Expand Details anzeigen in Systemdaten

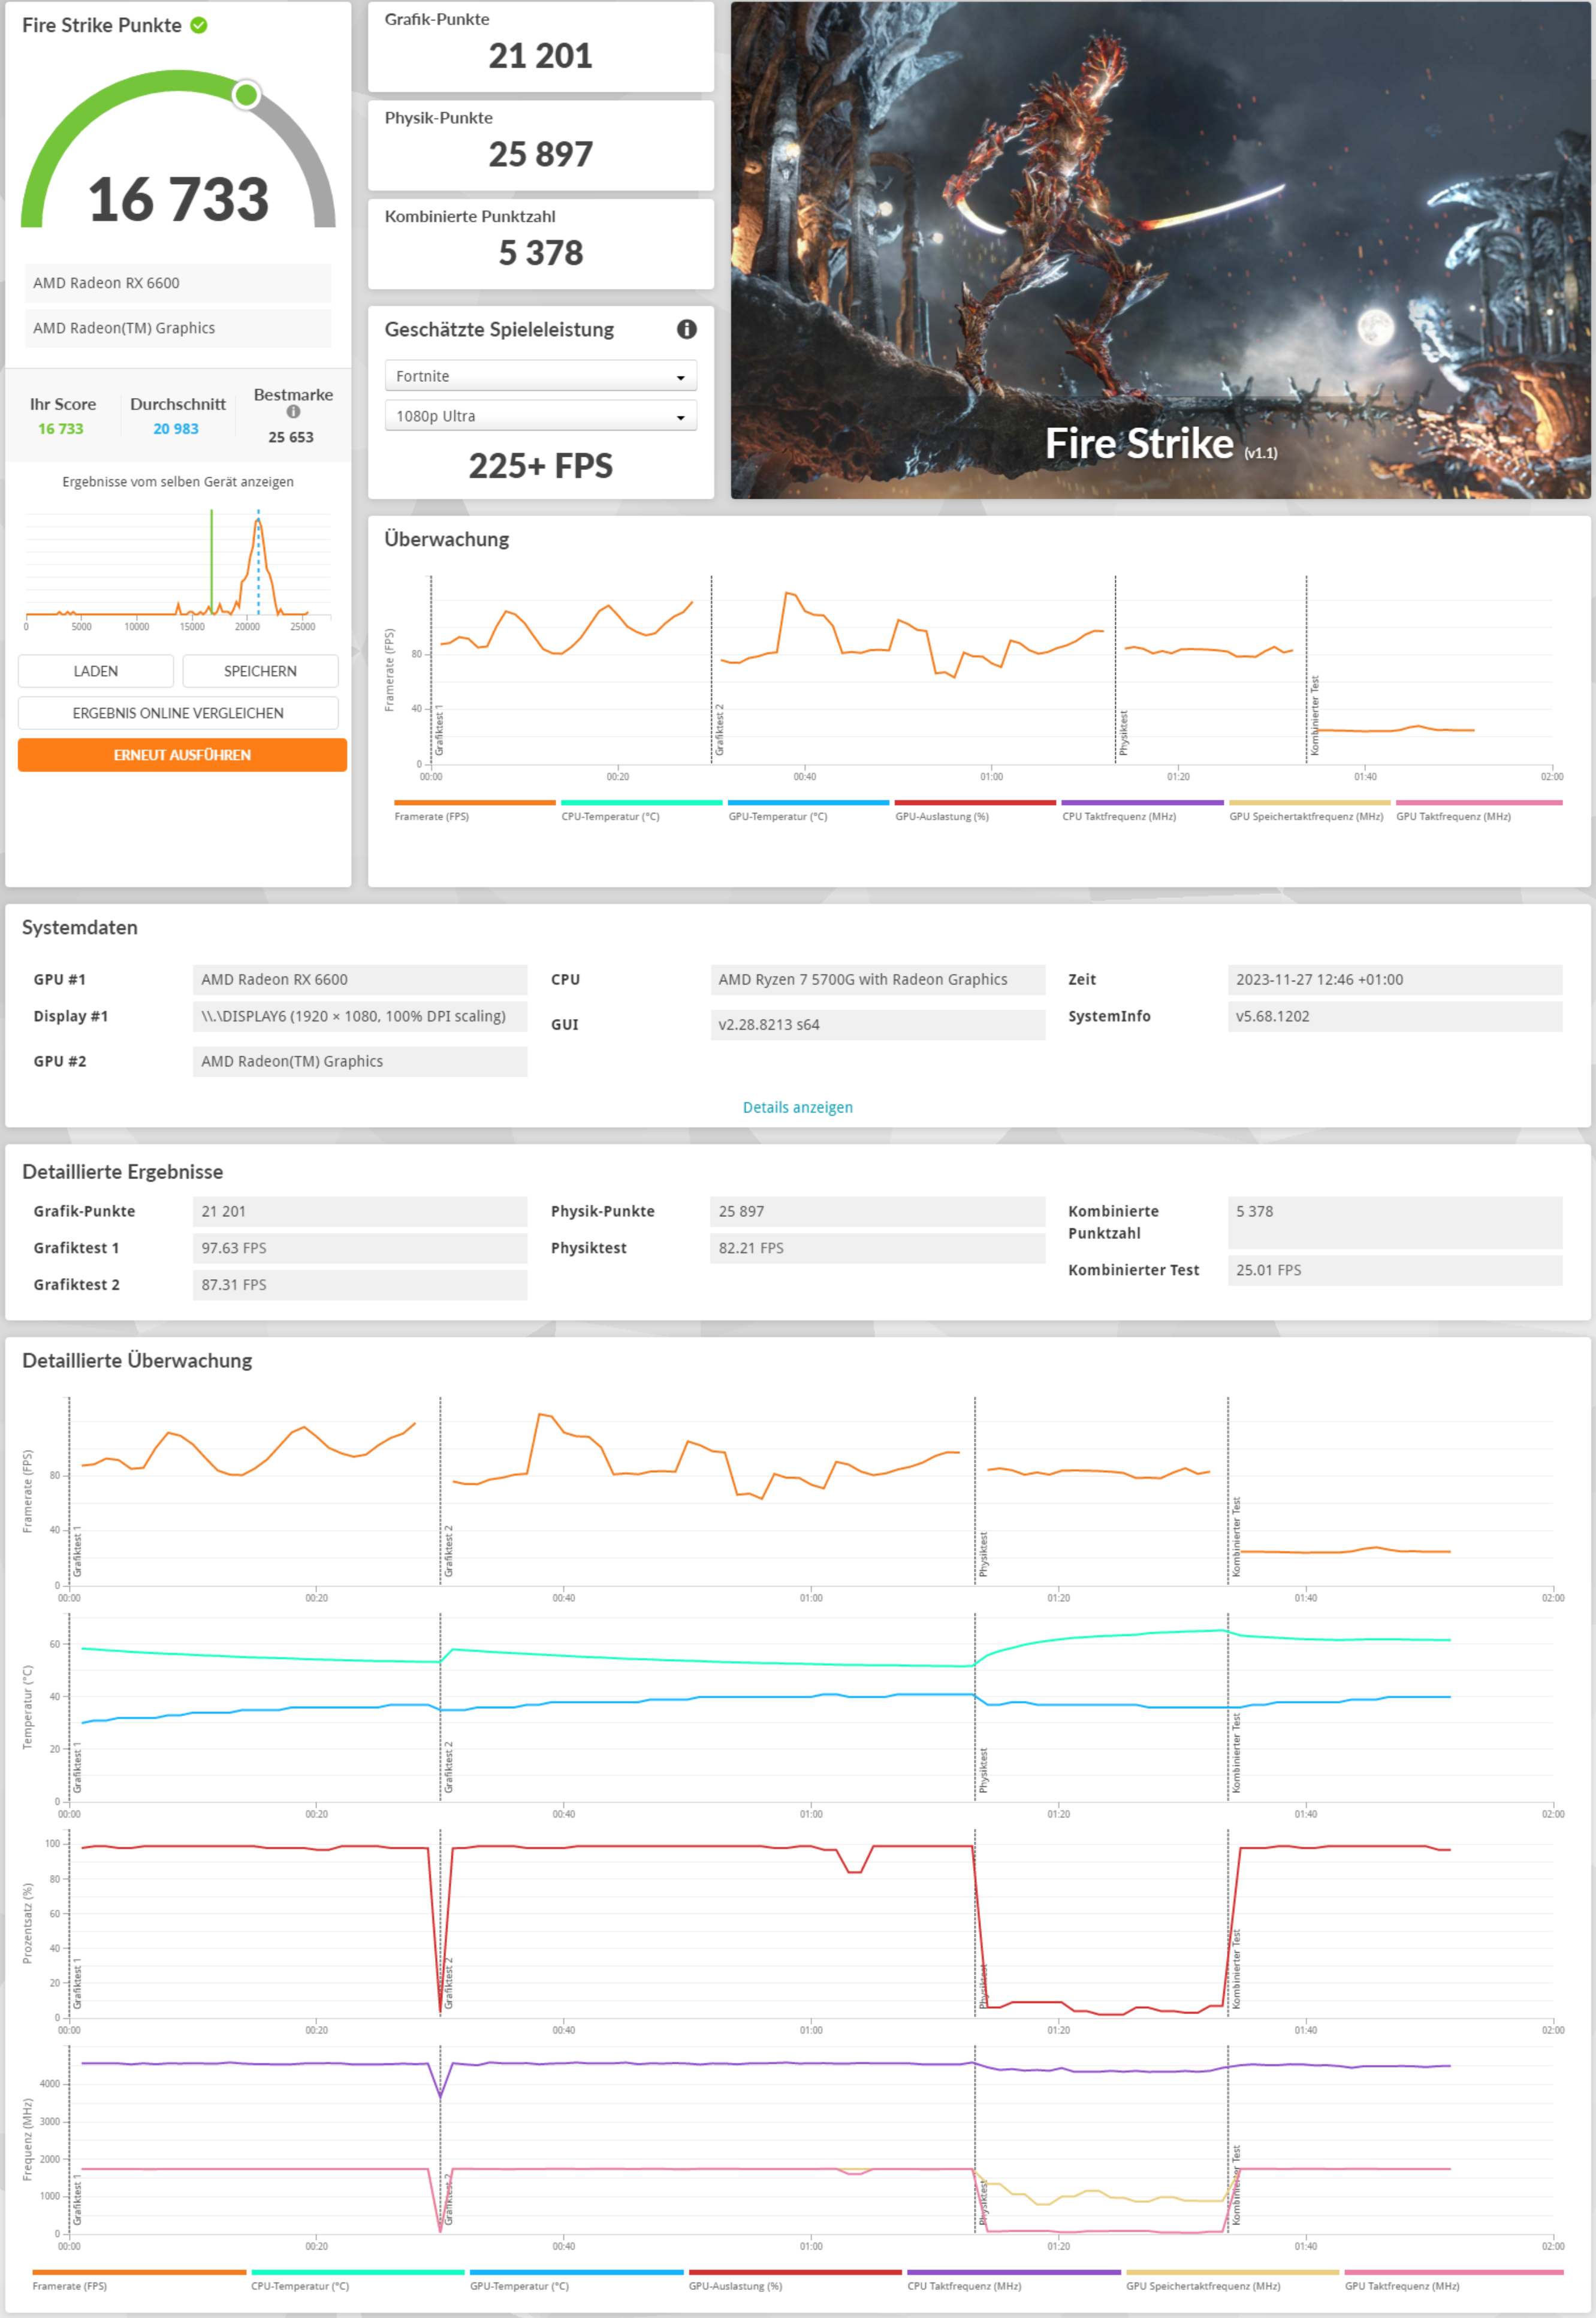[797, 1107]
